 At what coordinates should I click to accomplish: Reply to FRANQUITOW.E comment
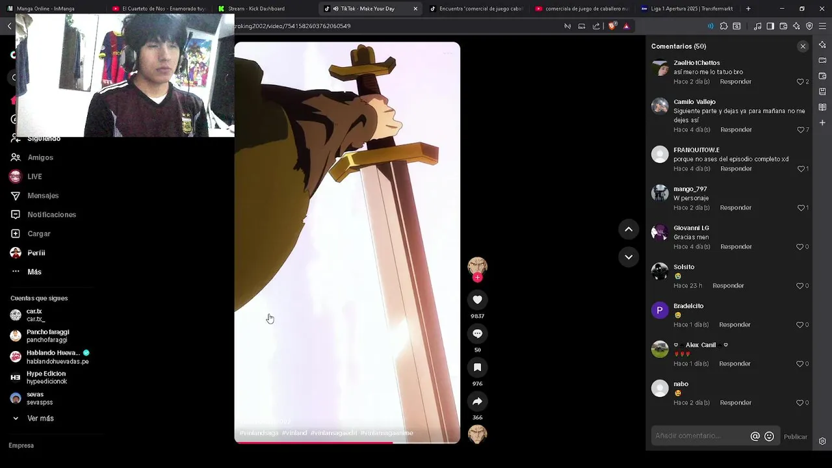[736, 169]
